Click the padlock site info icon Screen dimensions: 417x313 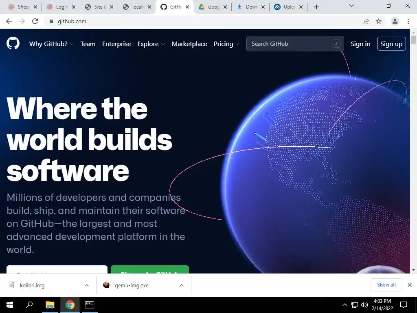(51, 21)
